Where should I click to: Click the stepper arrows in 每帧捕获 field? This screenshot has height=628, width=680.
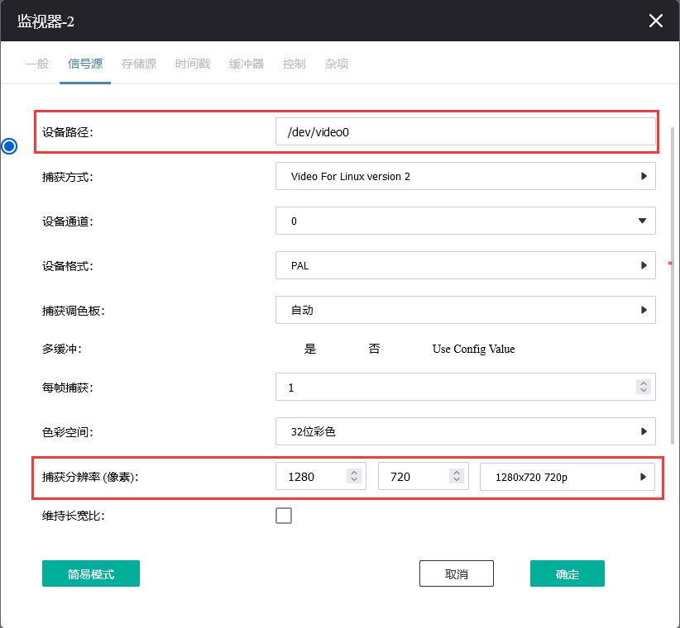click(x=643, y=387)
